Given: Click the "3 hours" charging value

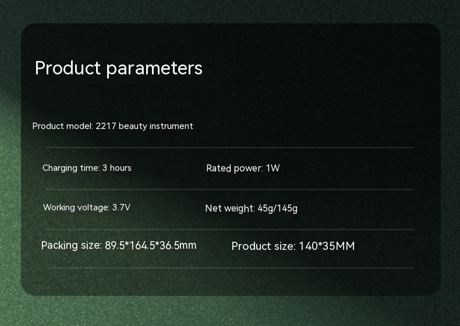Looking at the screenshot, I should tap(117, 168).
